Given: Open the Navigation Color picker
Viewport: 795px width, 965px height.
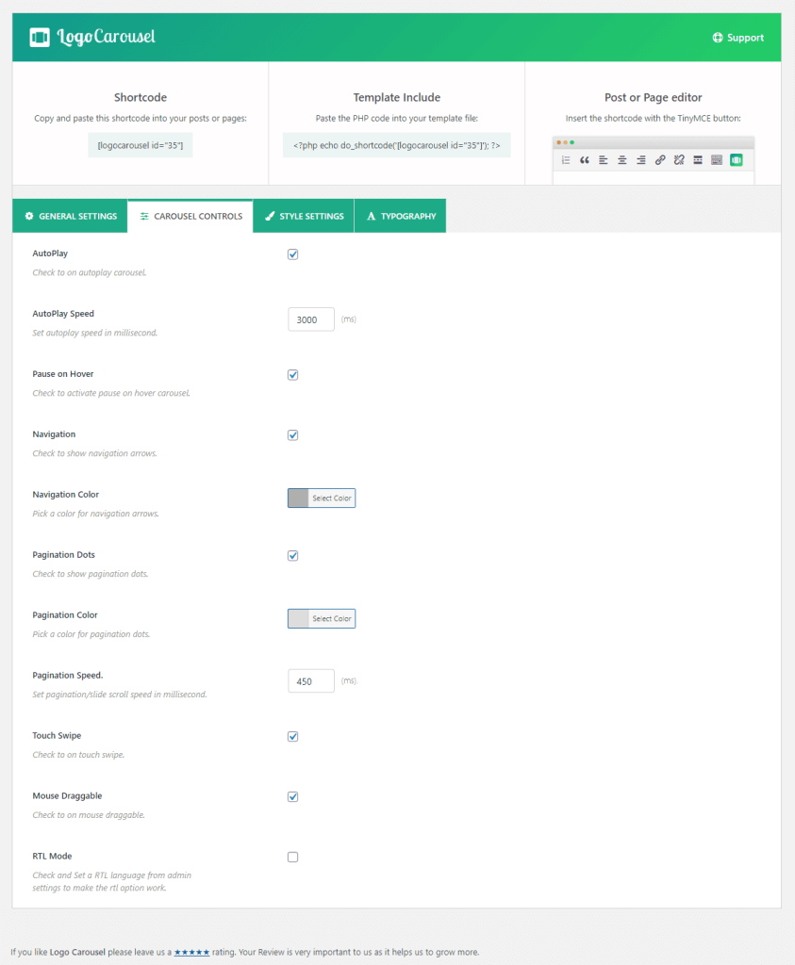Looking at the screenshot, I should [x=321, y=498].
